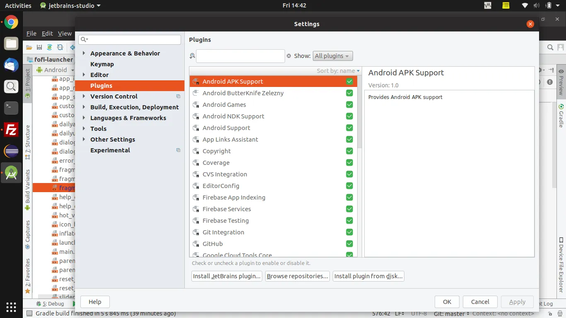Click the OK button
This screenshot has width=566, height=318.
click(447, 302)
